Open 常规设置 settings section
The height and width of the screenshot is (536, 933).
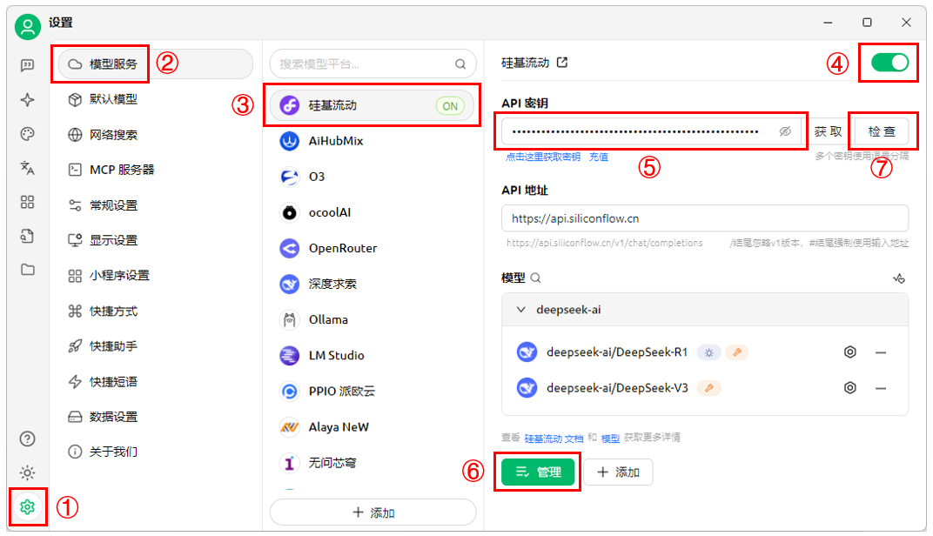pyautogui.click(x=156, y=205)
